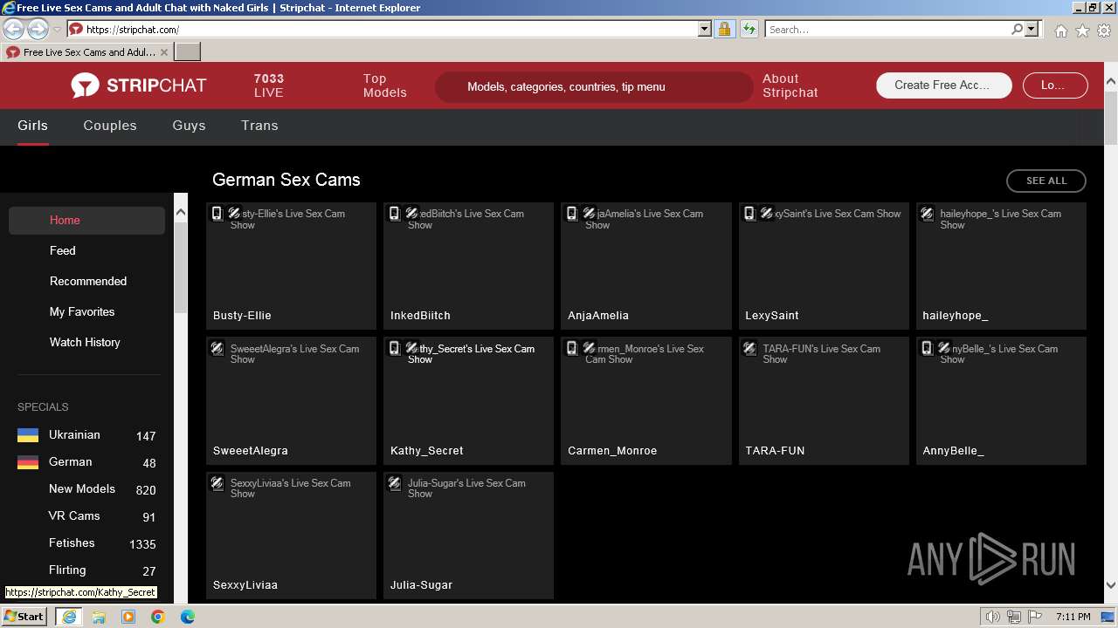This screenshot has height=628, width=1118.
Task: Open the About Stripchat link
Action: tap(790, 85)
